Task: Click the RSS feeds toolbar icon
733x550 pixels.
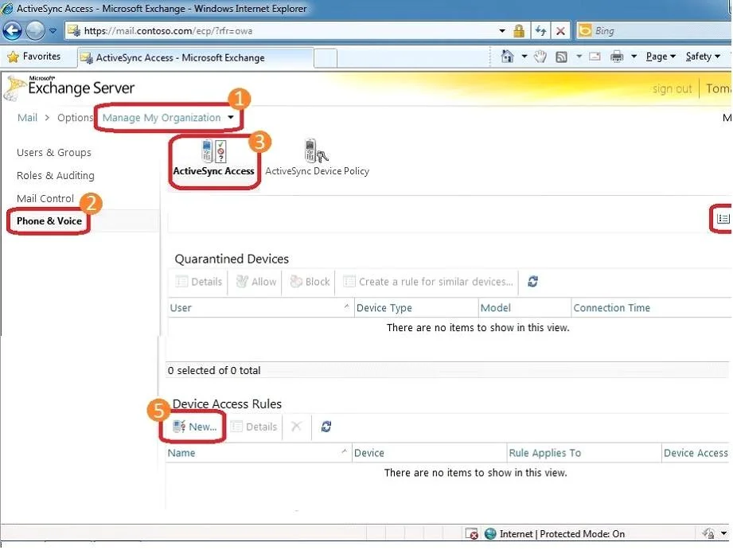Action: pyautogui.click(x=561, y=57)
